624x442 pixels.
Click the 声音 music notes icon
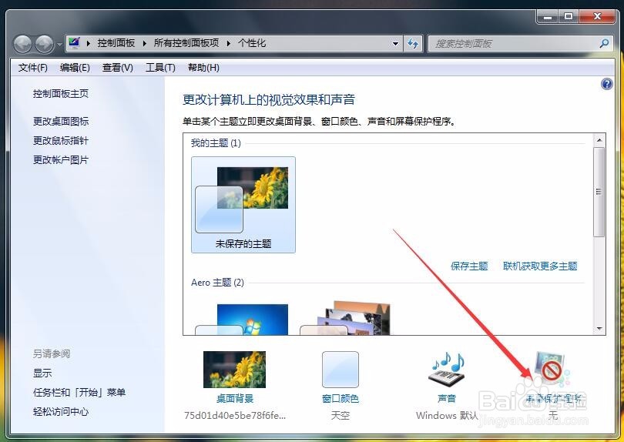(x=447, y=369)
